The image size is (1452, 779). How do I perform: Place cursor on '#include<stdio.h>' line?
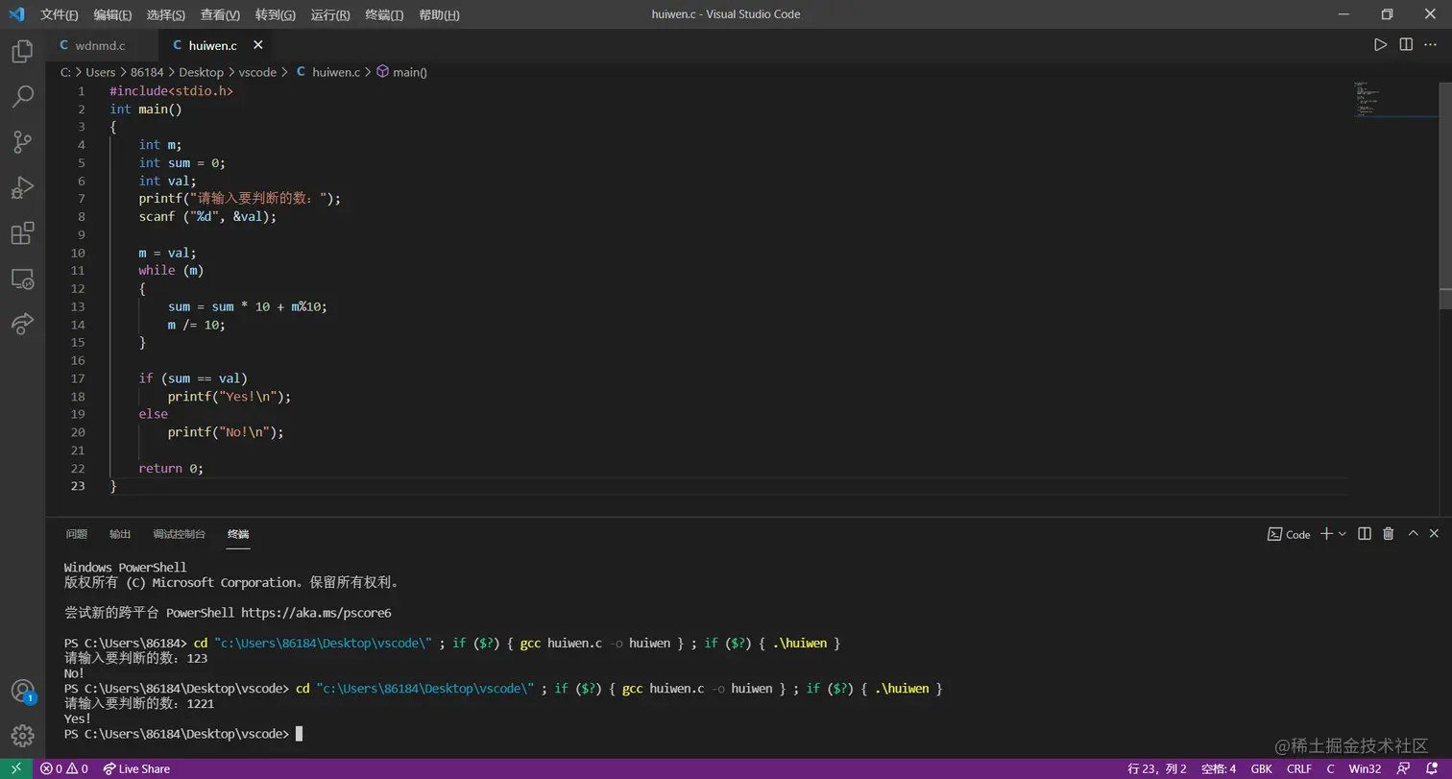[x=171, y=91]
